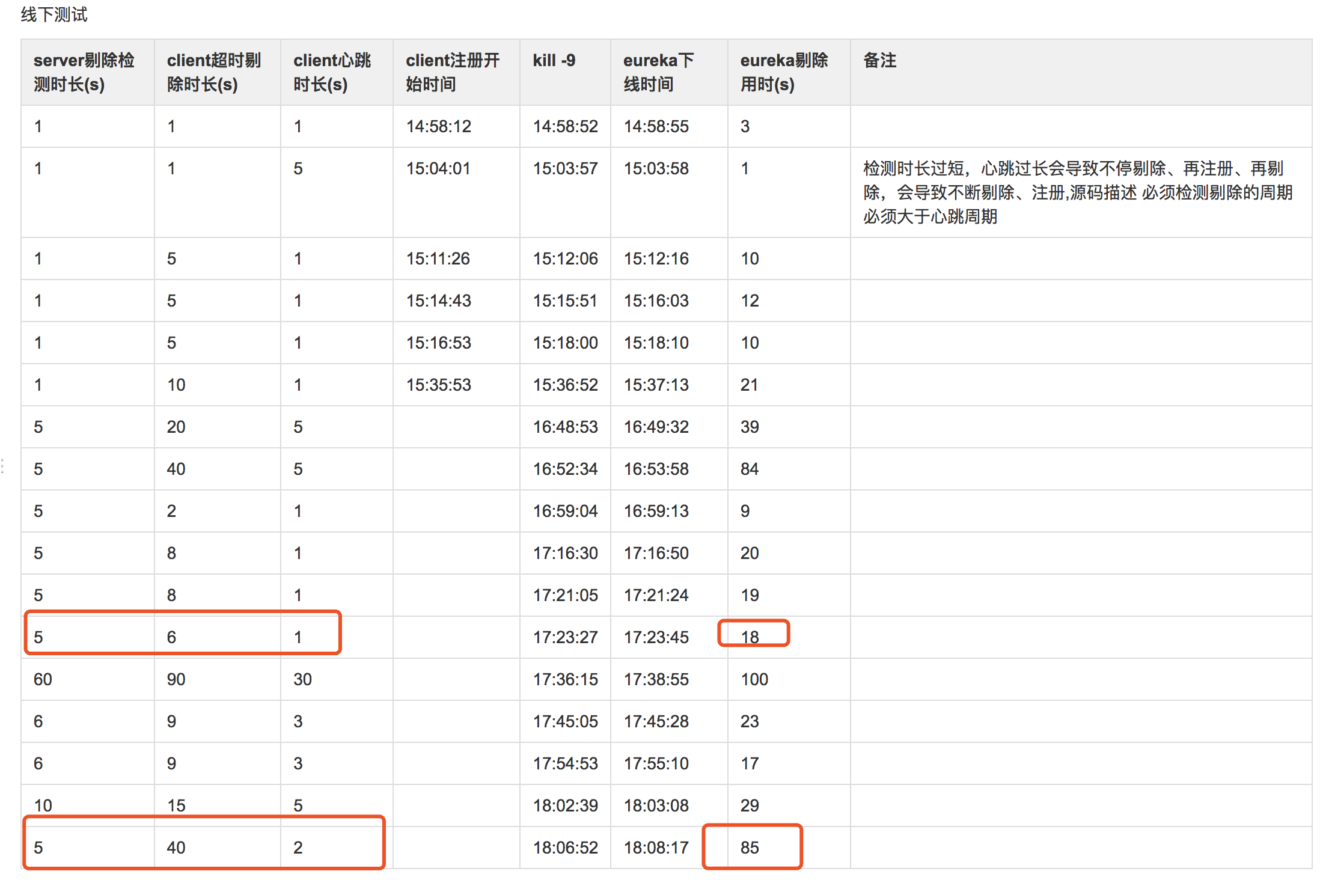This screenshot has width=1320, height=880.
Task: Click the '线下测试' heading text
Action: coord(54,14)
